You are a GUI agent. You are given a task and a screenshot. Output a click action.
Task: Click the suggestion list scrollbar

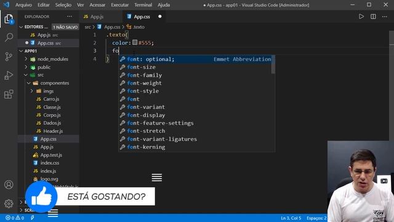tap(273, 65)
